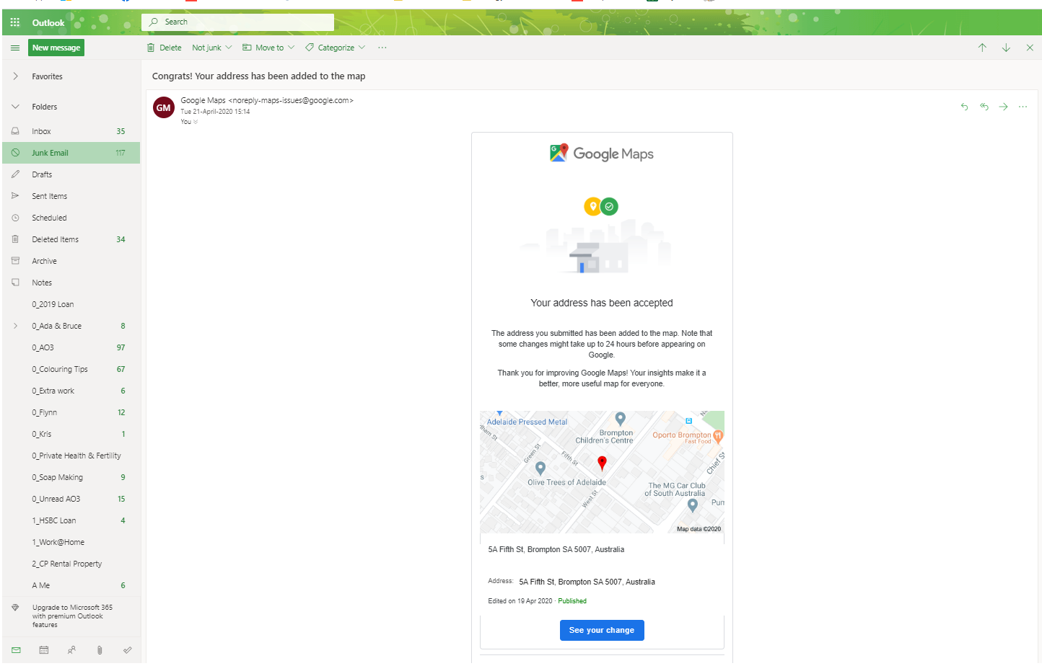The image size is (1042, 666).
Task: Click into the Search input field
Action: pyautogui.click(x=238, y=22)
